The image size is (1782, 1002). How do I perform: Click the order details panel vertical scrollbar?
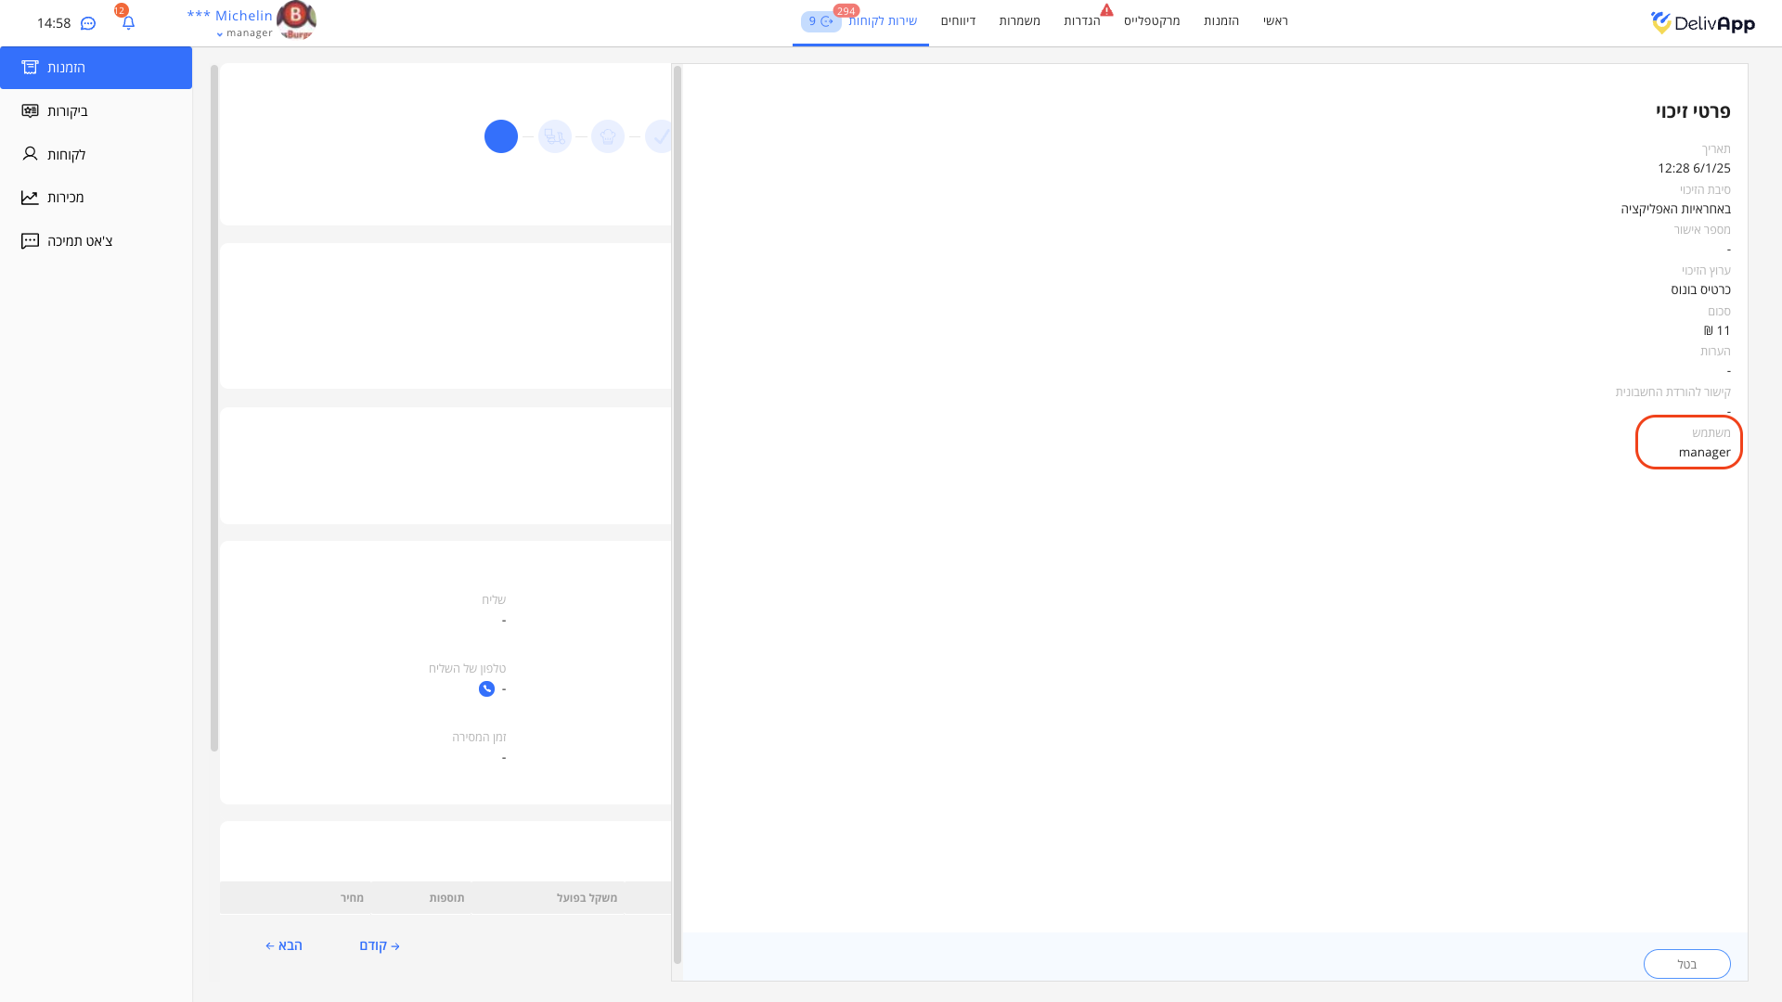coord(214,408)
